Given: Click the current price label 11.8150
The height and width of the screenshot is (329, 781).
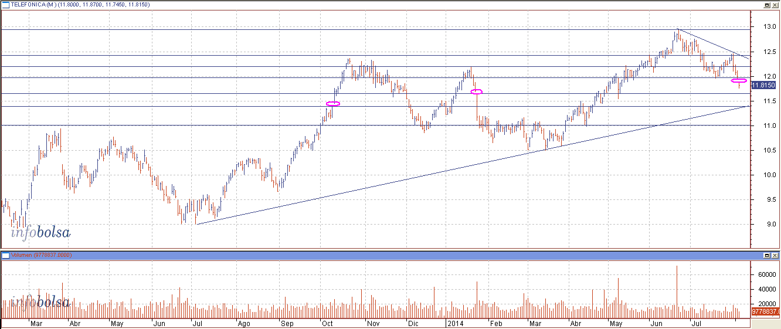Looking at the screenshot, I should [x=763, y=86].
